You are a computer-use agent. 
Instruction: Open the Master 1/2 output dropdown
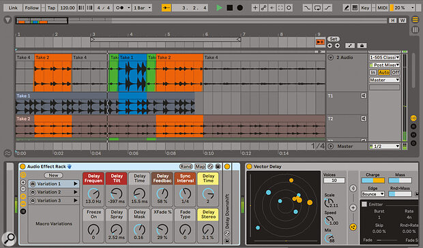click(384, 146)
